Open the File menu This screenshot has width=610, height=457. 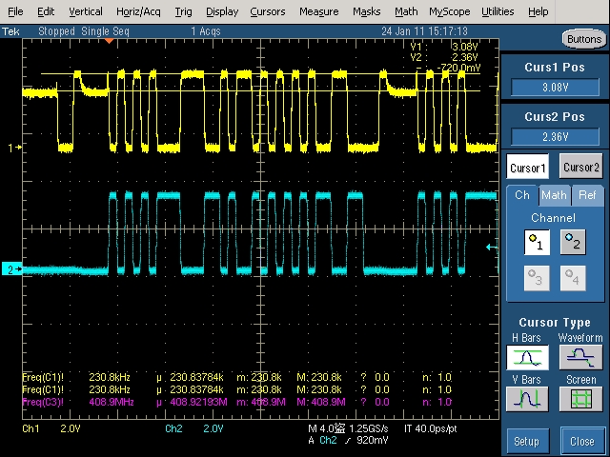click(15, 11)
